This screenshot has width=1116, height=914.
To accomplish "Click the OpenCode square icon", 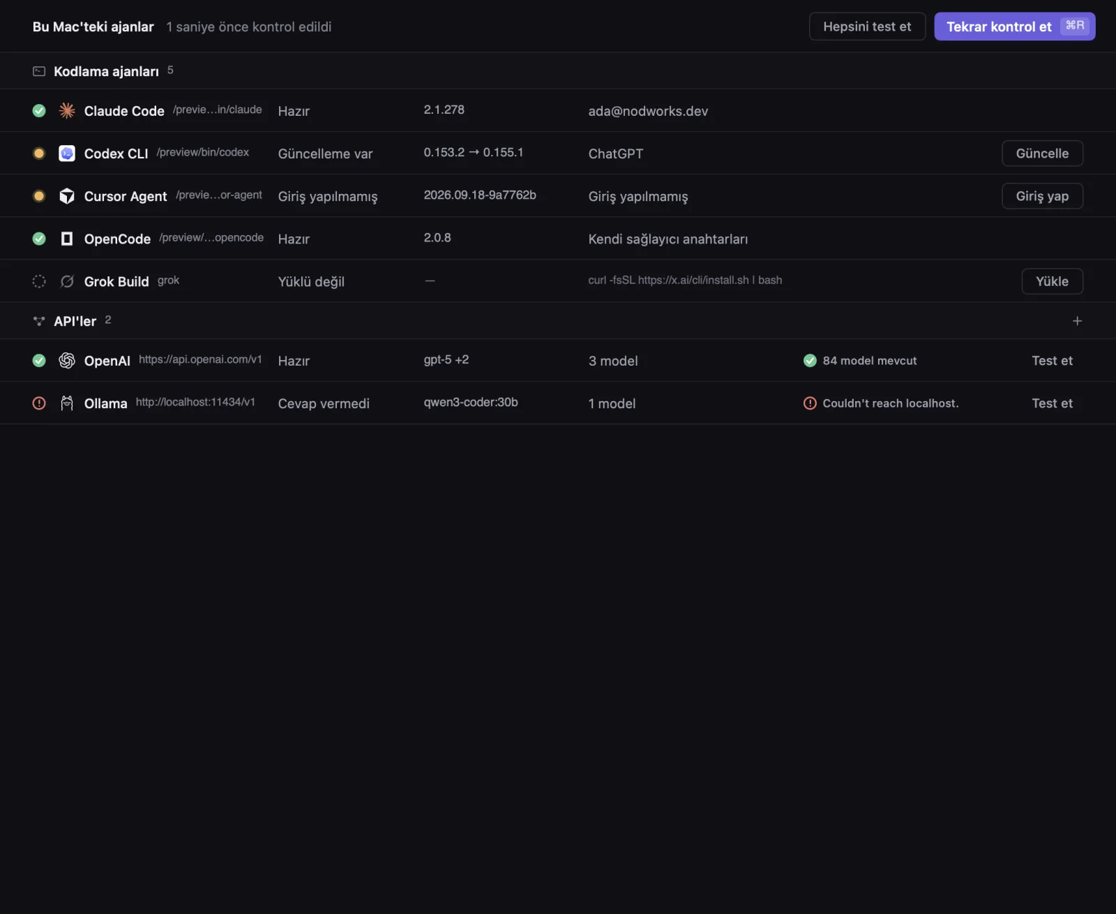I will pos(67,239).
